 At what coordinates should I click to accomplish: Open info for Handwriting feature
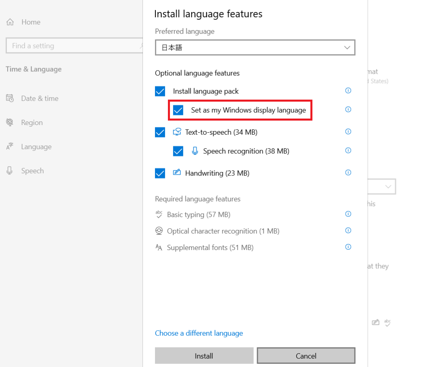(x=348, y=173)
